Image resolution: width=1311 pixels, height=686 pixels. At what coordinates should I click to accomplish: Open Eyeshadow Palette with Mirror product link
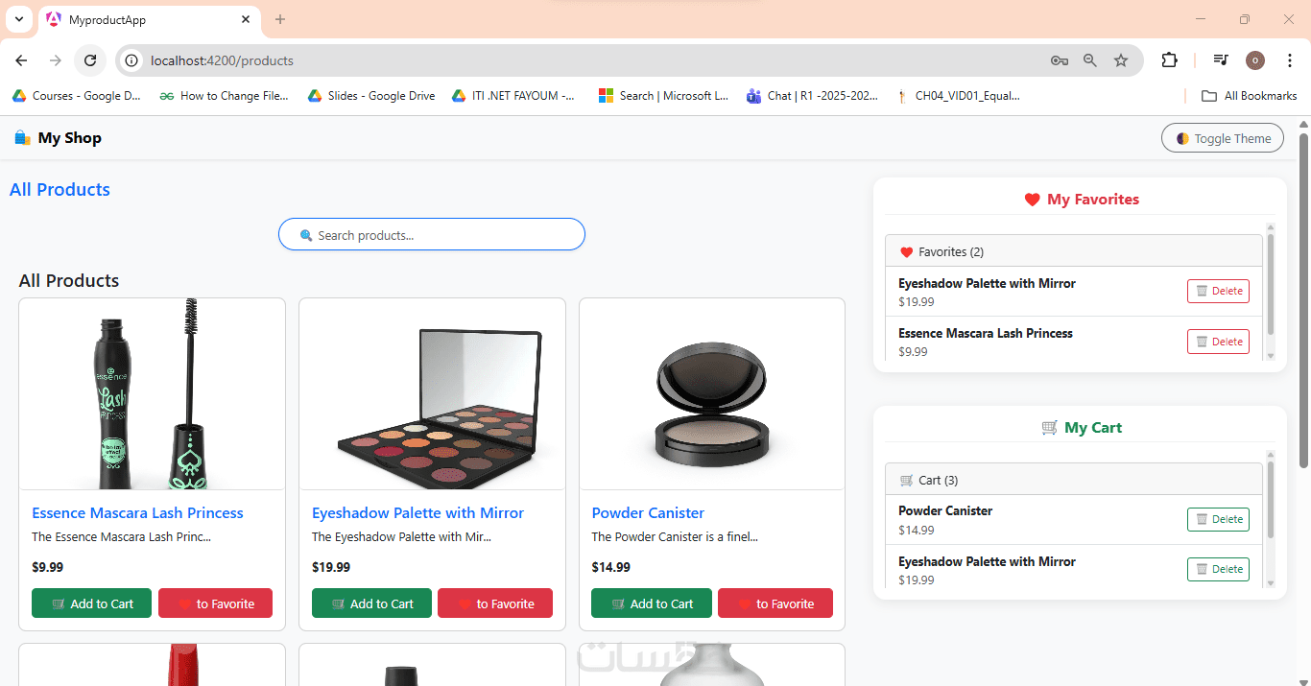click(417, 513)
